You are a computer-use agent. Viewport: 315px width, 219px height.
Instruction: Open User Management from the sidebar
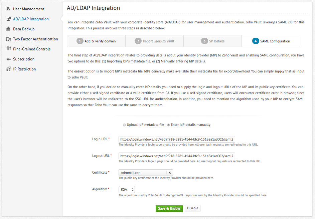28,9
